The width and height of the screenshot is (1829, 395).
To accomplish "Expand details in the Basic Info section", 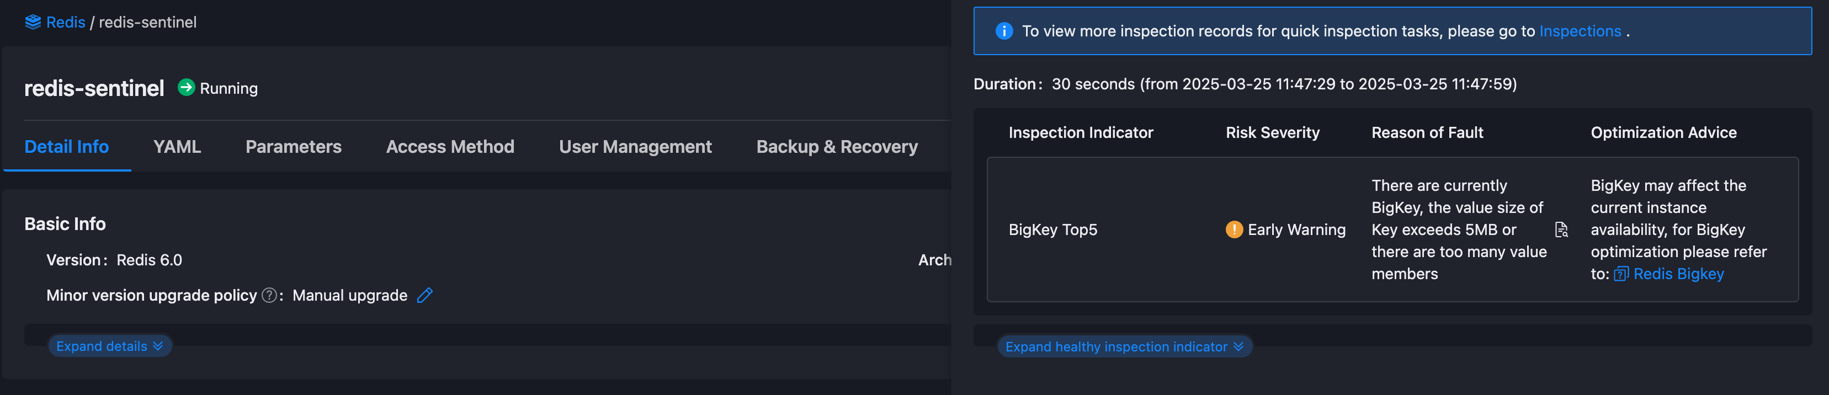I will tap(109, 346).
